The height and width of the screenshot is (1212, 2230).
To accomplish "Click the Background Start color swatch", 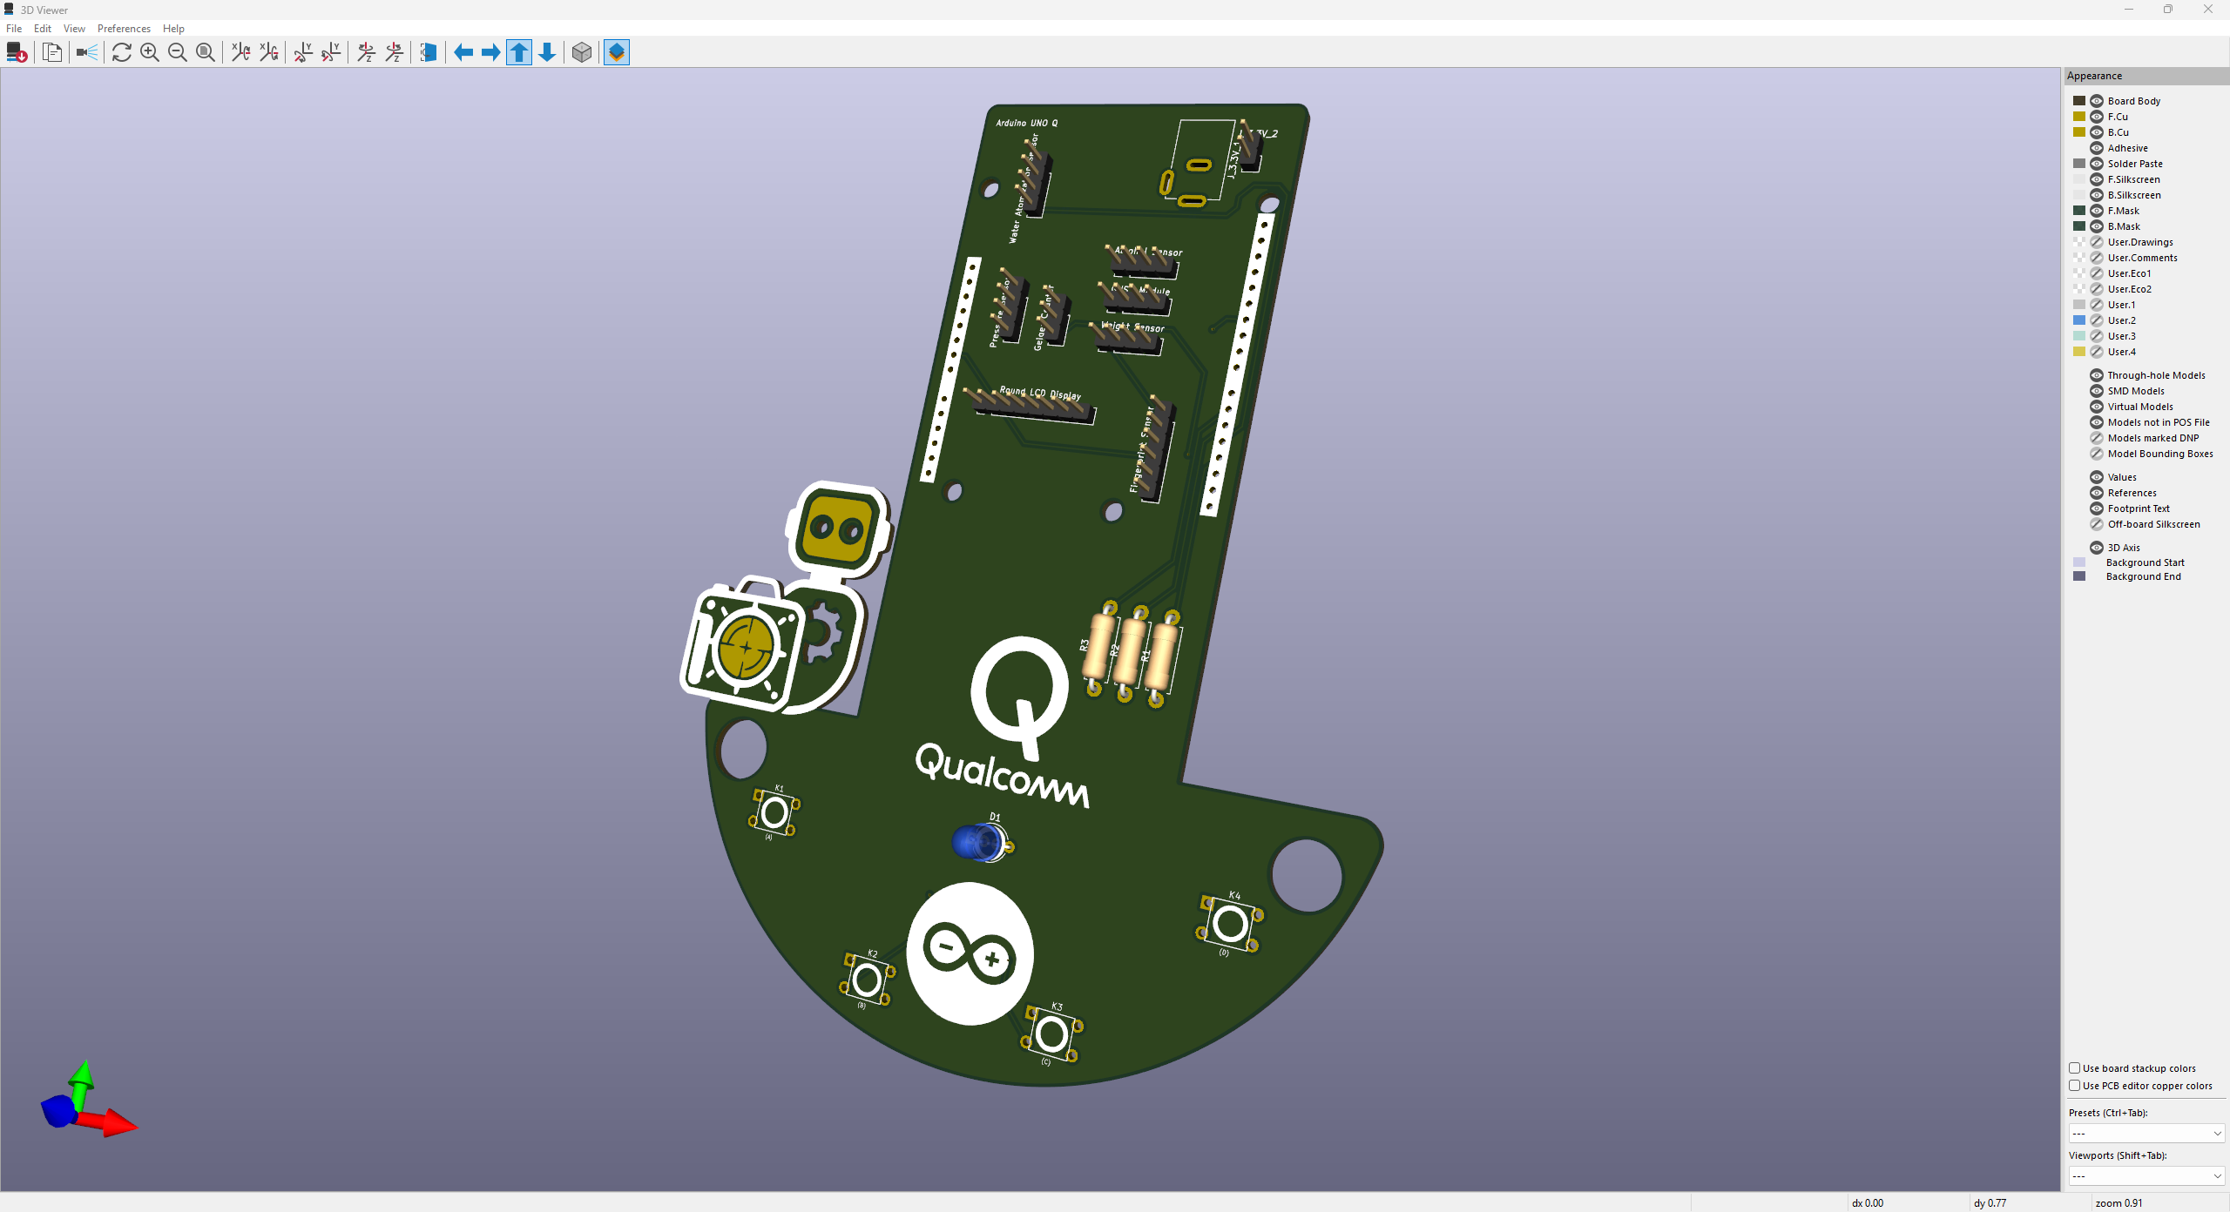I will (x=2079, y=562).
